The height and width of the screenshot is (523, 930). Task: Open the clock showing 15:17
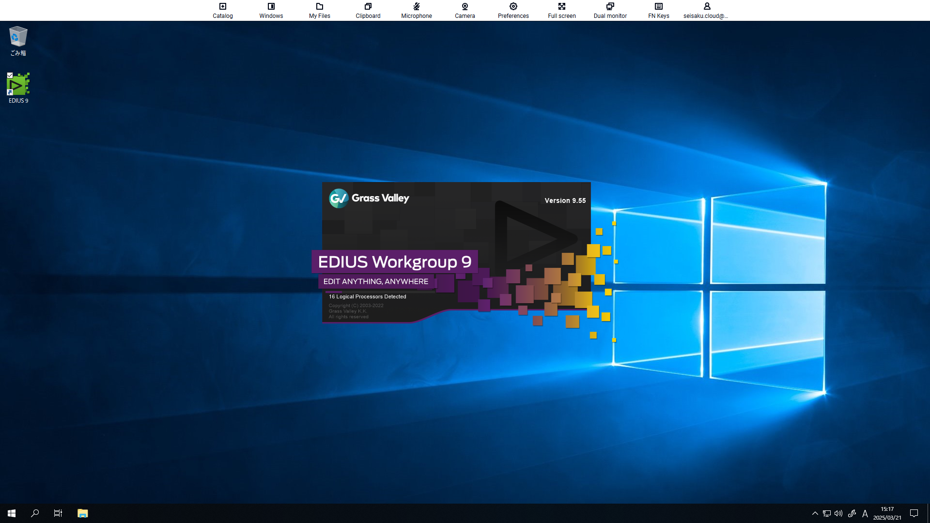[x=887, y=513]
